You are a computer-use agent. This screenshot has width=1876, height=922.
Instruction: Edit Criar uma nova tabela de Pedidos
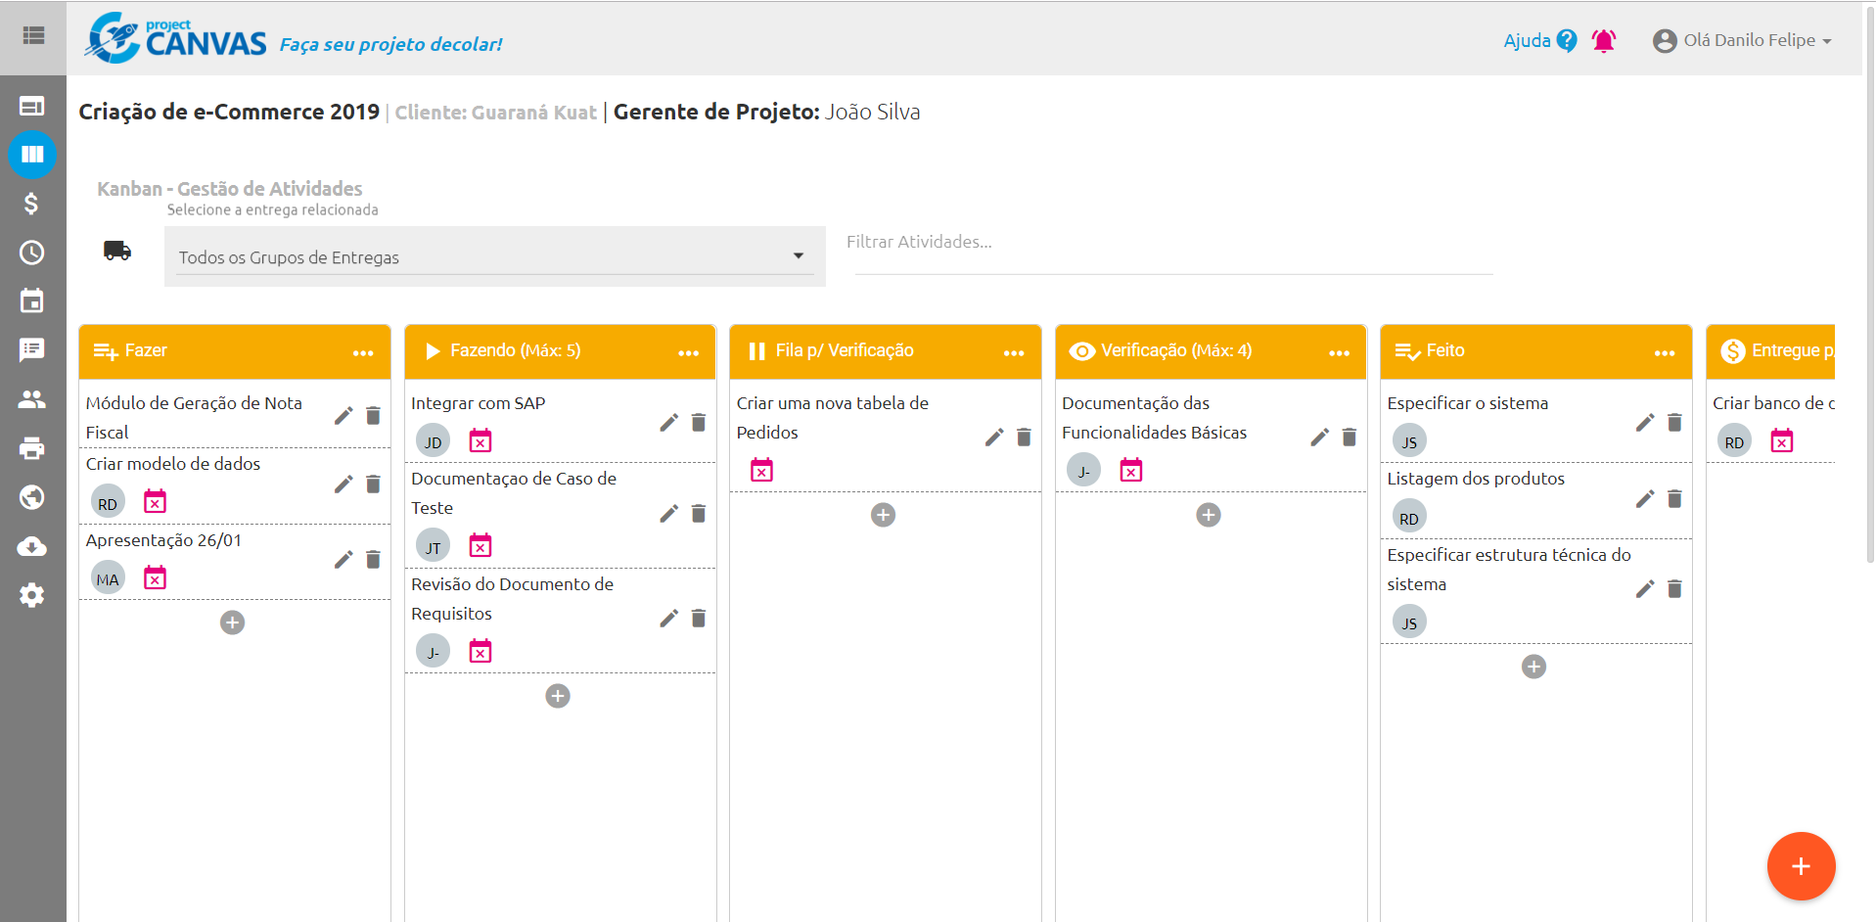994,438
